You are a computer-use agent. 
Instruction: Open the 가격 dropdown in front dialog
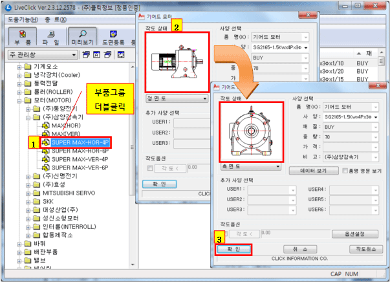[351, 147]
